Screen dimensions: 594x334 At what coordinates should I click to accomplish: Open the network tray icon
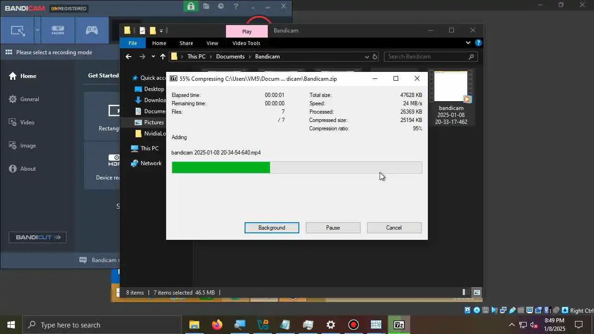(x=523, y=325)
